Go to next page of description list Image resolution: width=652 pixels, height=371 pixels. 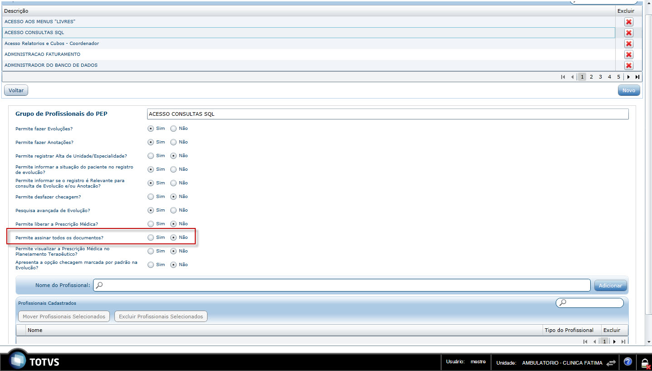[628, 77]
